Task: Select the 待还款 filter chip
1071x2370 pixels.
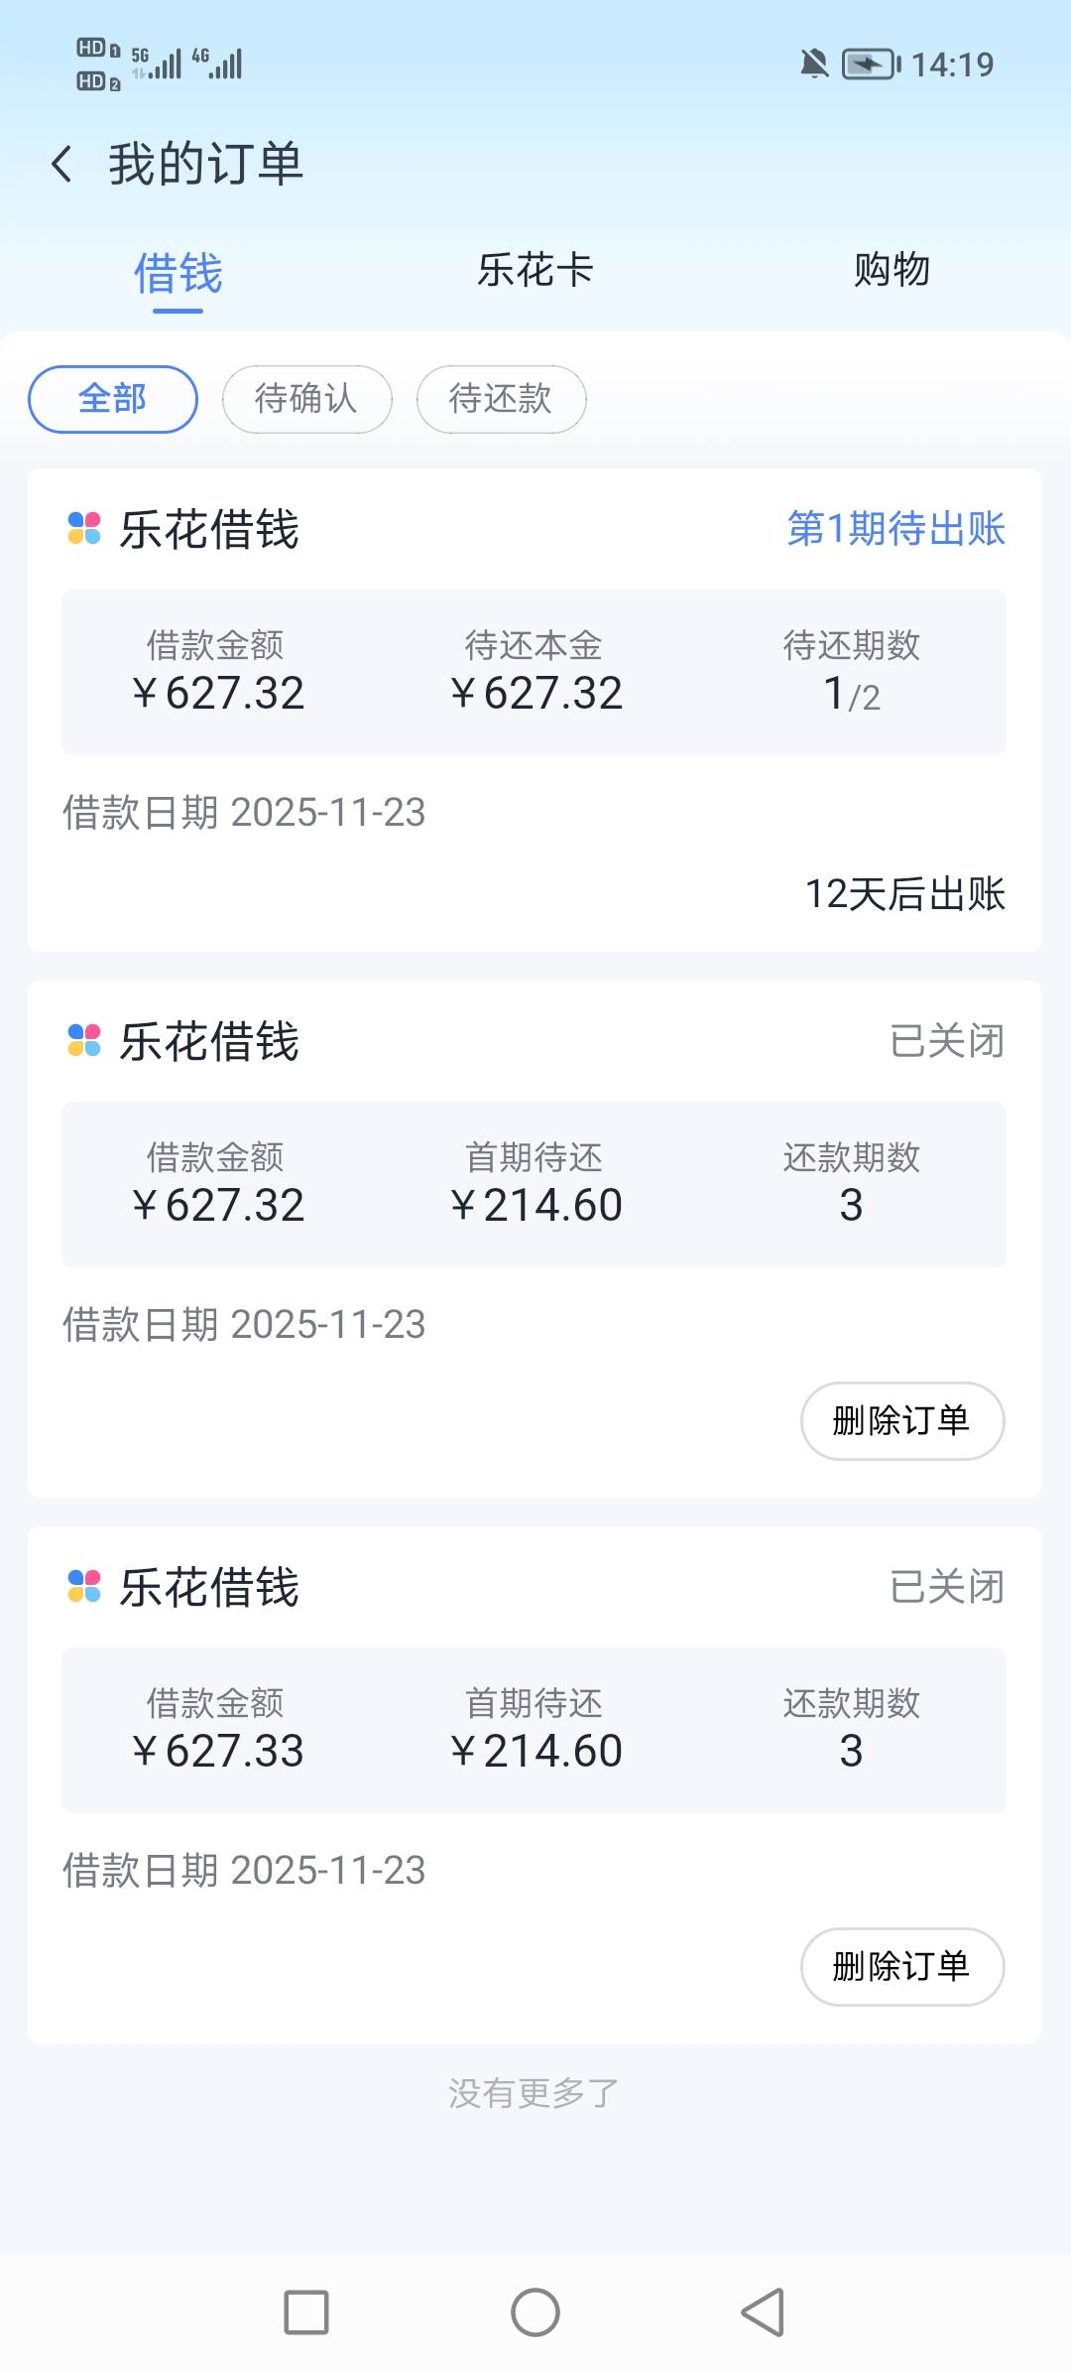Action: point(501,399)
